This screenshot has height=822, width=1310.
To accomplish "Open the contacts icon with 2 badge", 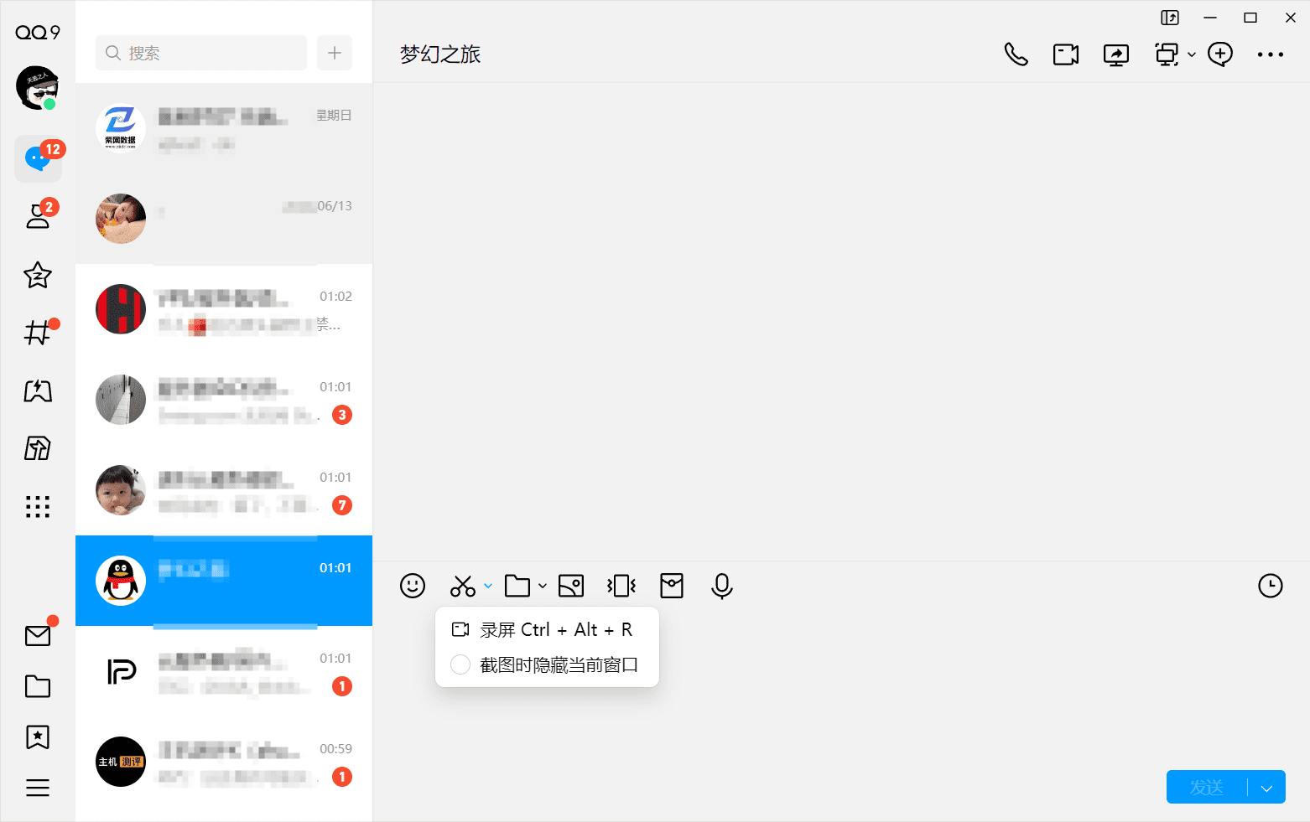I will tap(38, 215).
